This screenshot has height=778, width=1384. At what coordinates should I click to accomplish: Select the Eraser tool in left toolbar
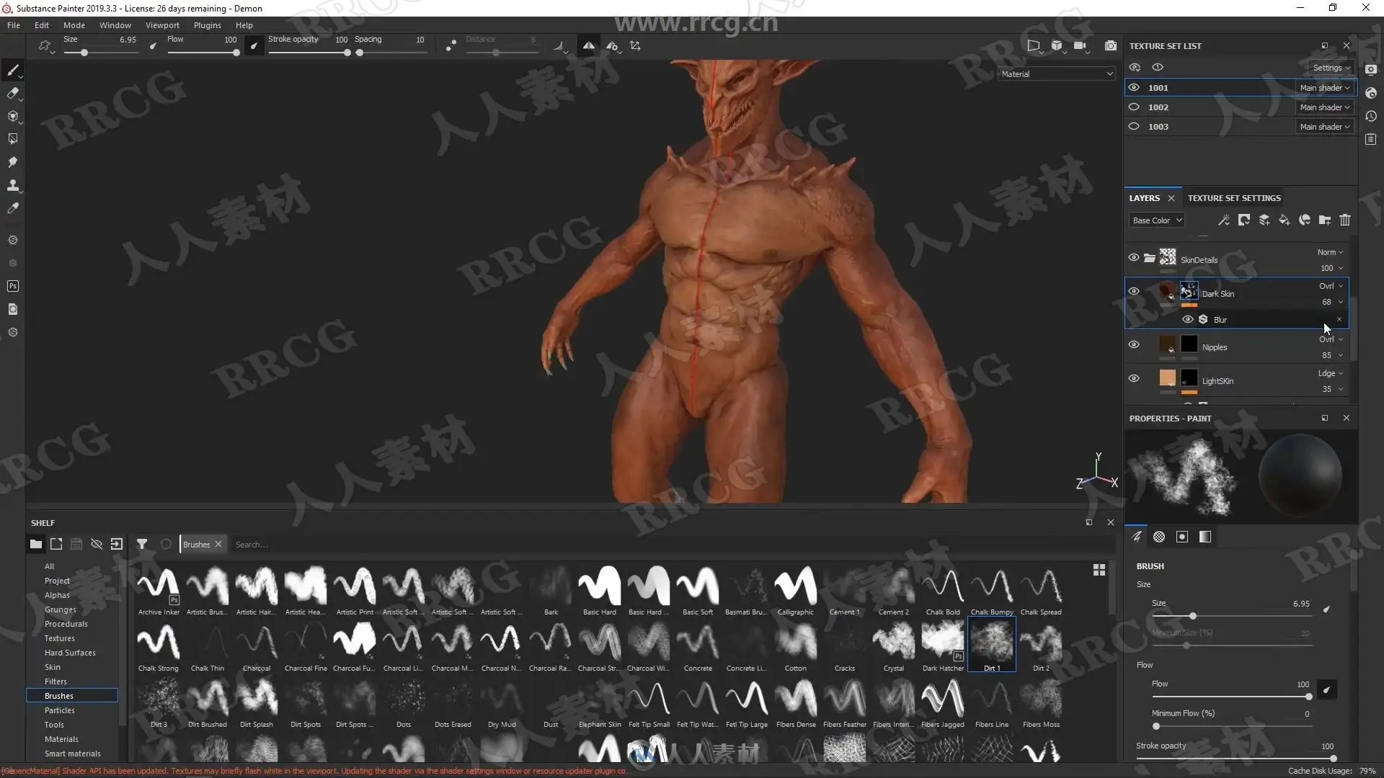tap(12, 93)
